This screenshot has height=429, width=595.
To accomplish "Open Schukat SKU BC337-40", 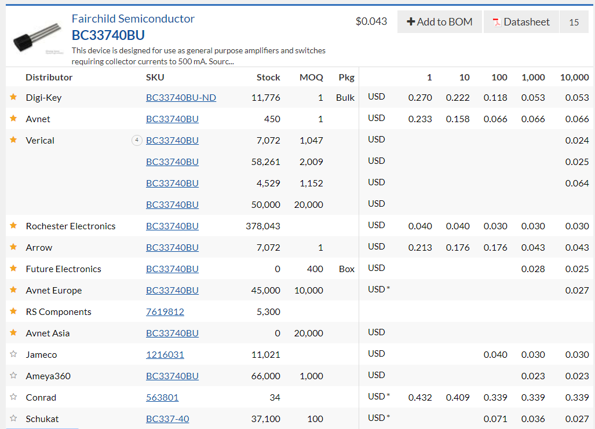I will 167,419.
